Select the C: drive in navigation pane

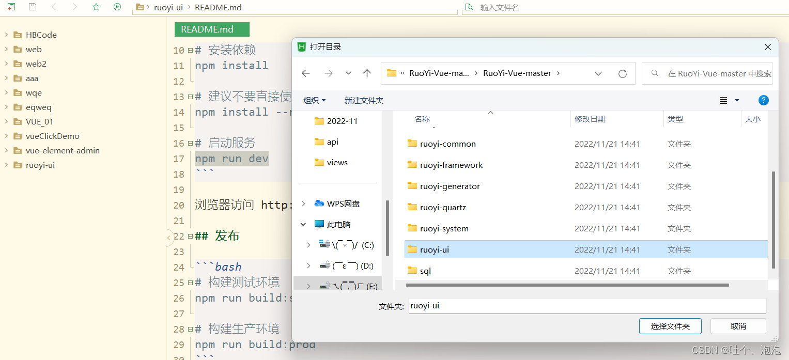[347, 245]
